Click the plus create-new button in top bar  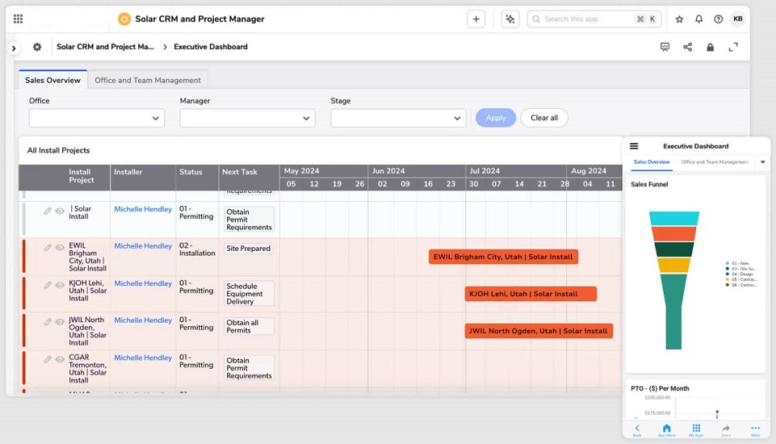476,19
